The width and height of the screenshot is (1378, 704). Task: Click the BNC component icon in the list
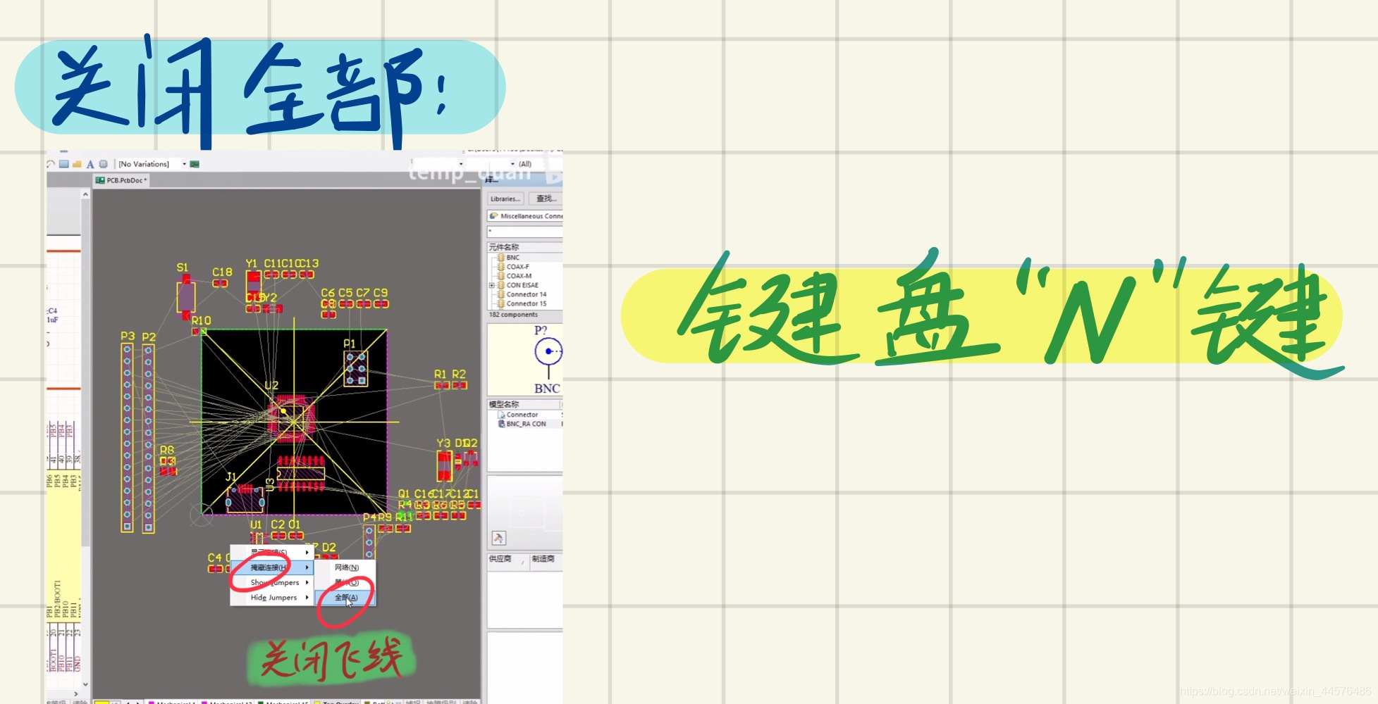[x=500, y=258]
